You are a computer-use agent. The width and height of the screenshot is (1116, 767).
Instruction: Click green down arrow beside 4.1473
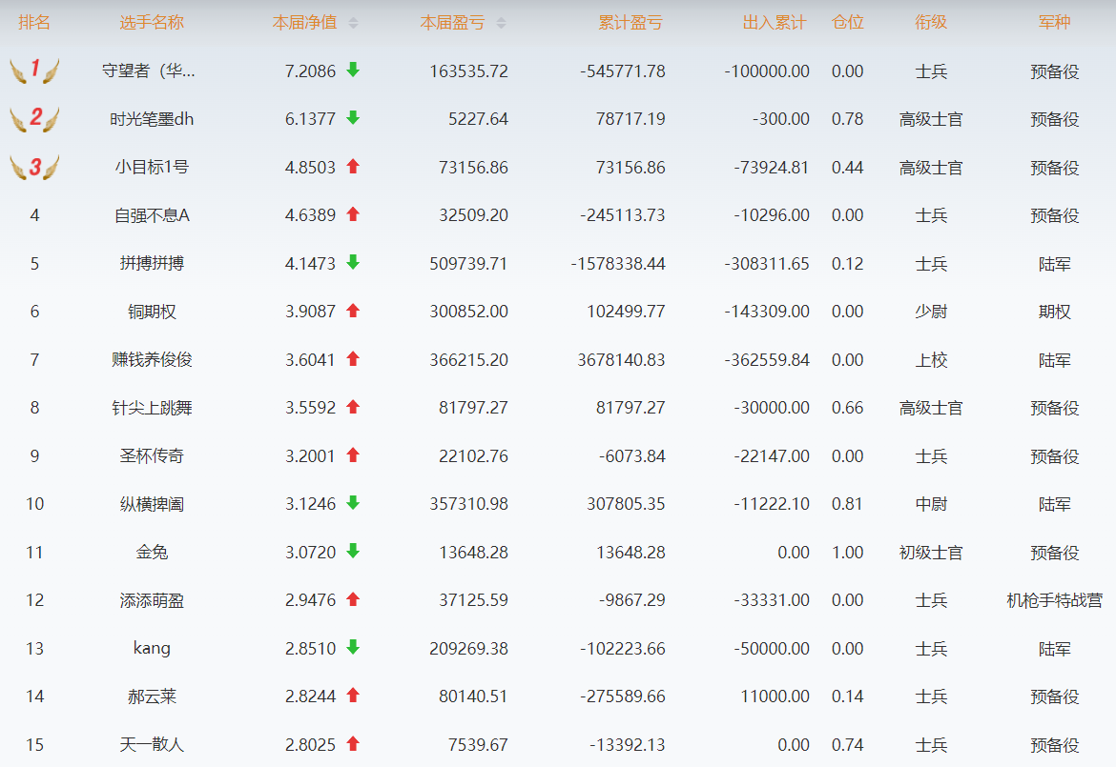pos(353,262)
